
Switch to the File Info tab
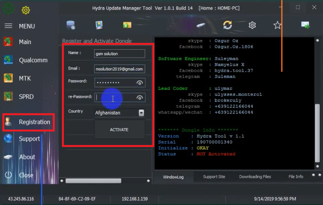296,177
